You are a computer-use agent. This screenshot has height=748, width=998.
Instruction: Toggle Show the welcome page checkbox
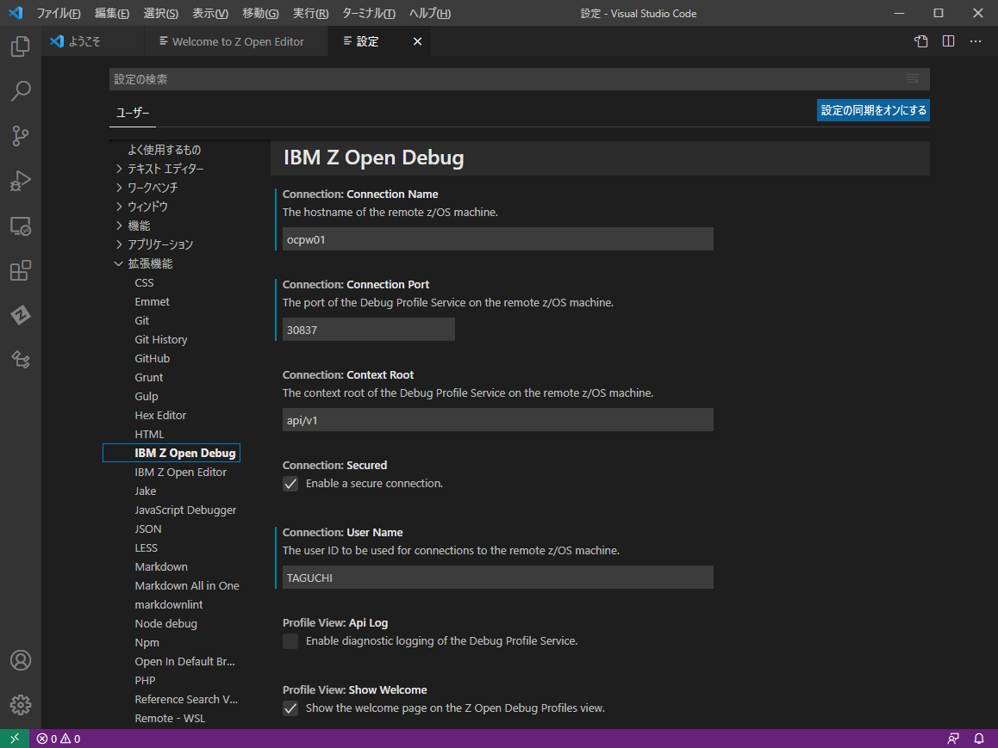point(290,708)
